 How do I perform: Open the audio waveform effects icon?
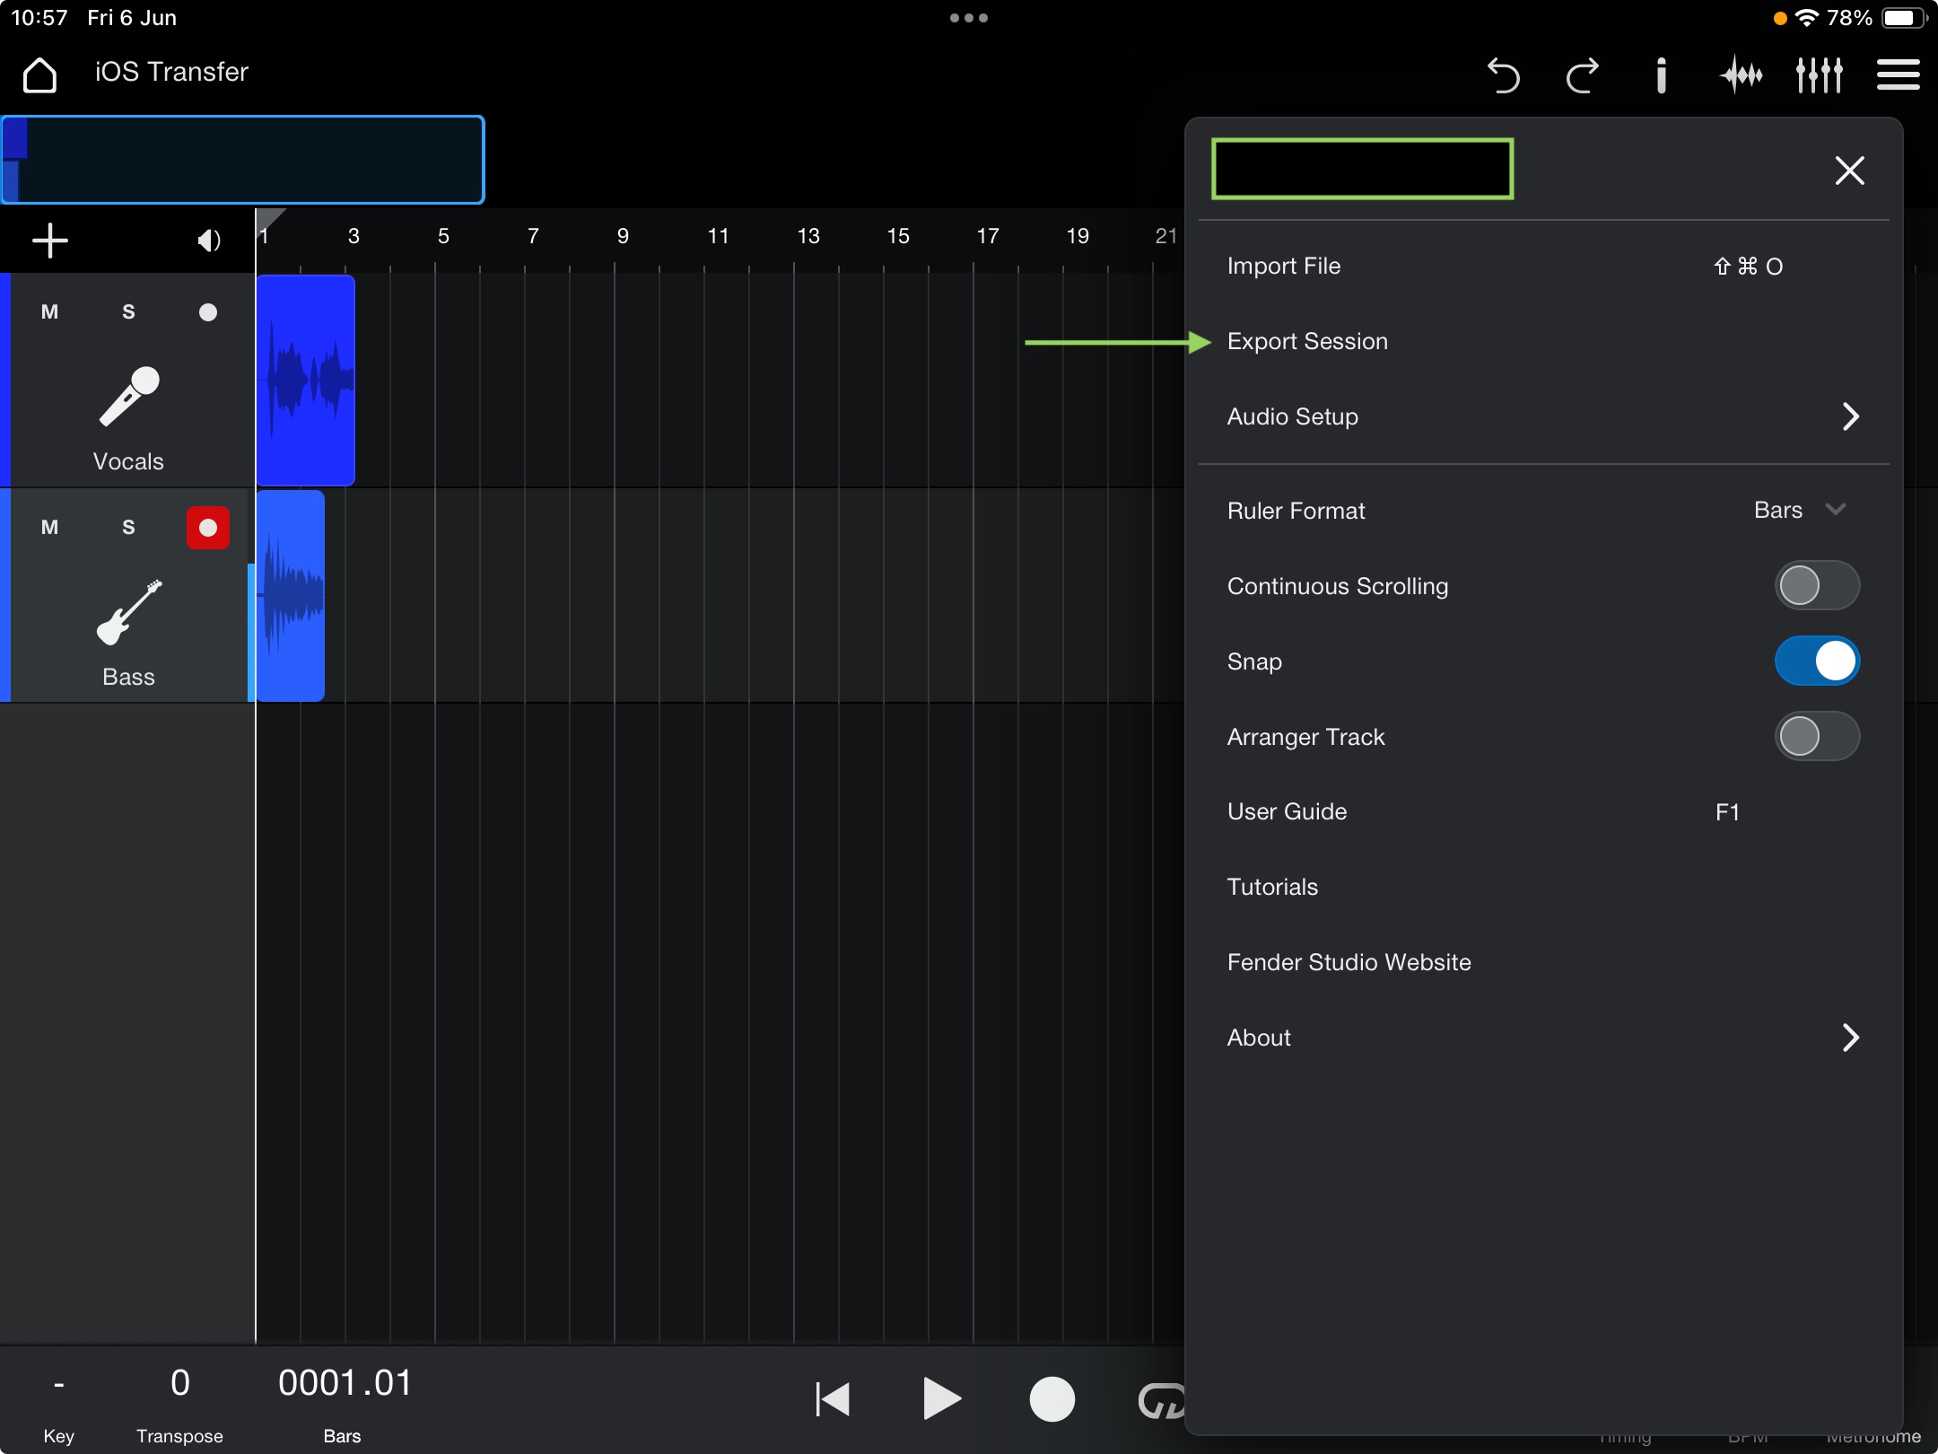(1741, 74)
